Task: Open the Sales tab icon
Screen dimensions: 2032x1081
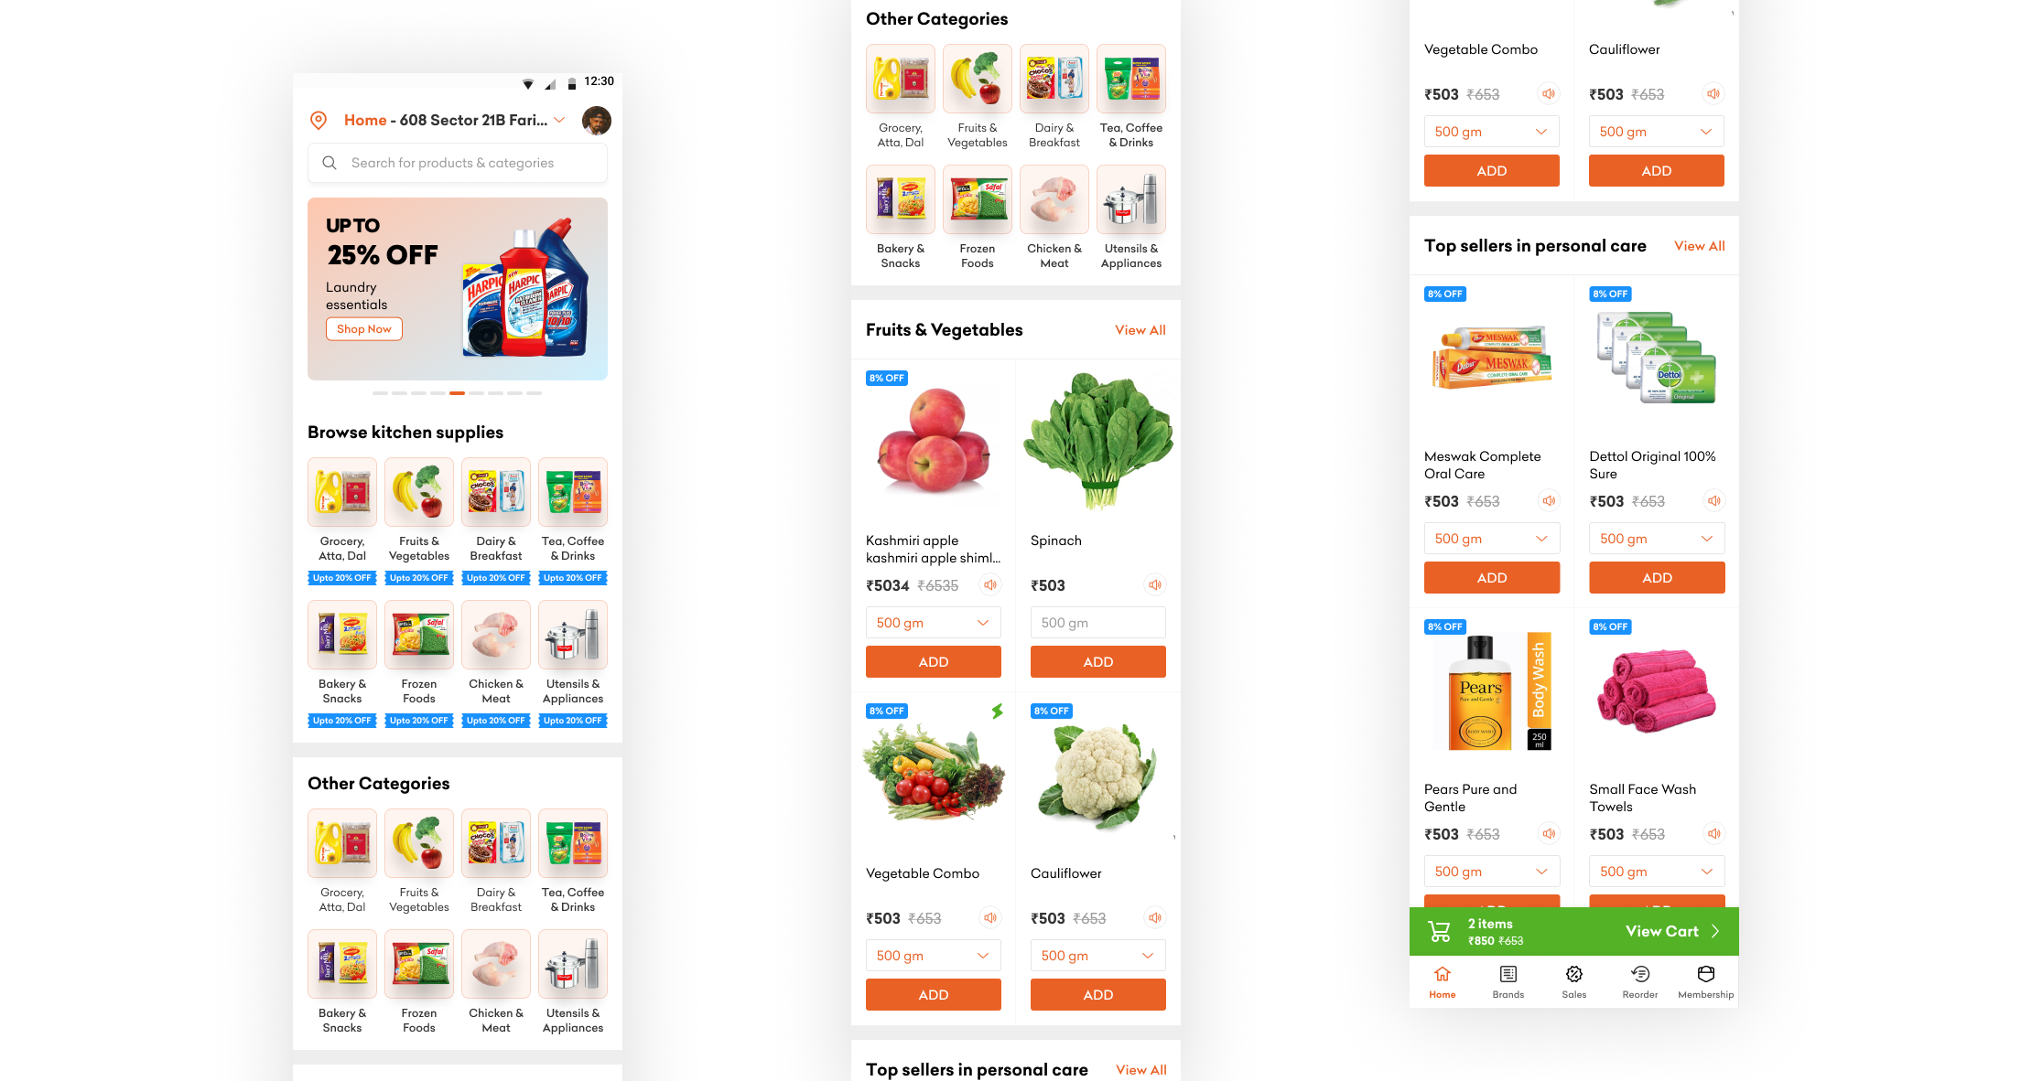Action: tap(1574, 974)
